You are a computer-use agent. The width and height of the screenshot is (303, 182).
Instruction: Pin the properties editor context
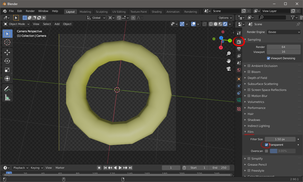point(298,24)
